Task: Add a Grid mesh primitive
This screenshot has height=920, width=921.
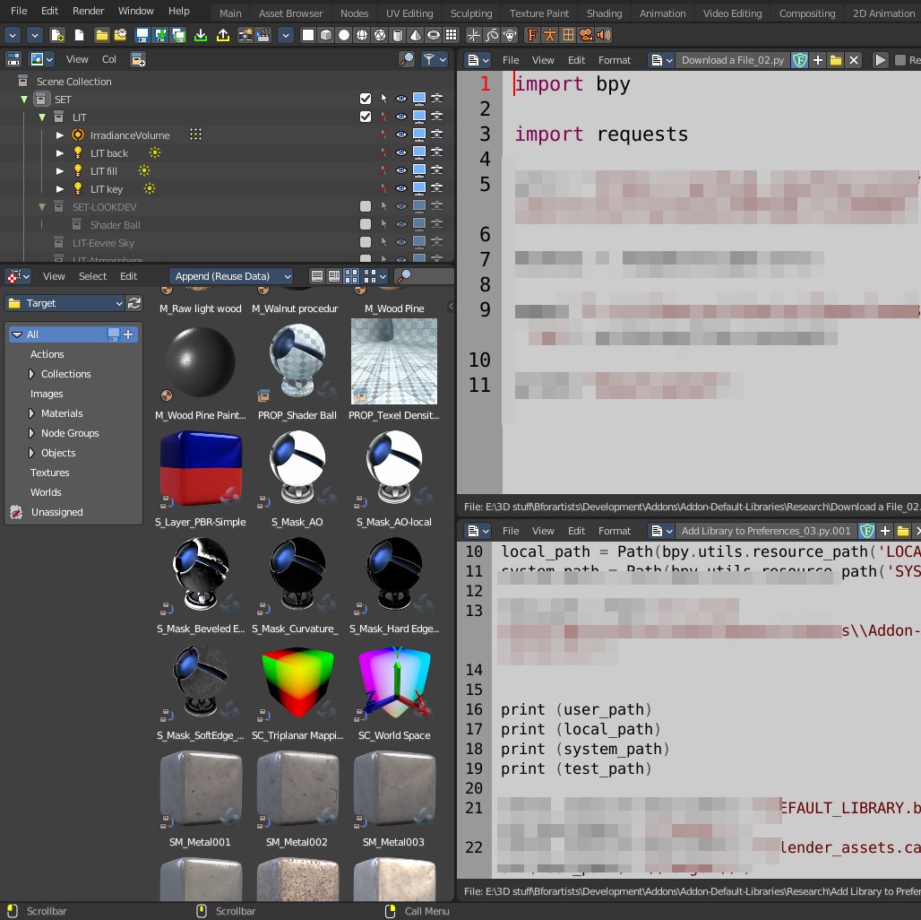Action: click(x=452, y=35)
